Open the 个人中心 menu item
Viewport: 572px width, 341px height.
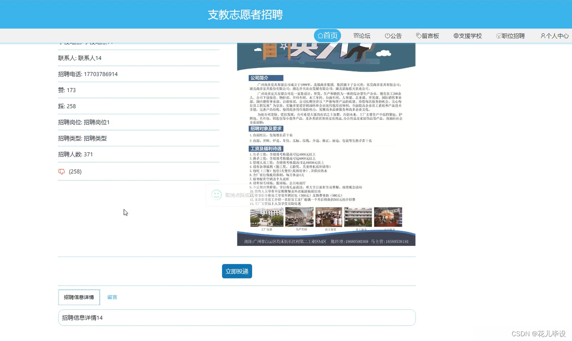click(x=555, y=36)
